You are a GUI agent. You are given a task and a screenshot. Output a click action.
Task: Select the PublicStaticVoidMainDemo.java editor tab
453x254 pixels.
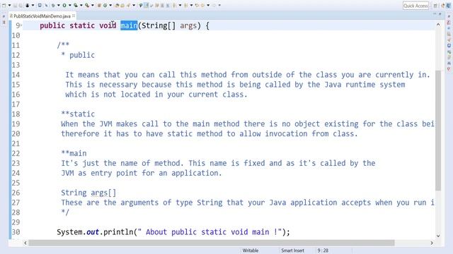click(x=42, y=16)
